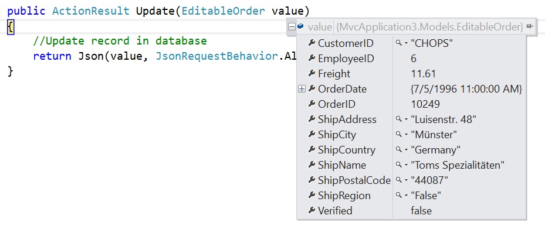Viewport: 545px width, 229px height.
Task: Open text visualizer for ShipPostalCode
Action: pyautogui.click(x=399, y=180)
